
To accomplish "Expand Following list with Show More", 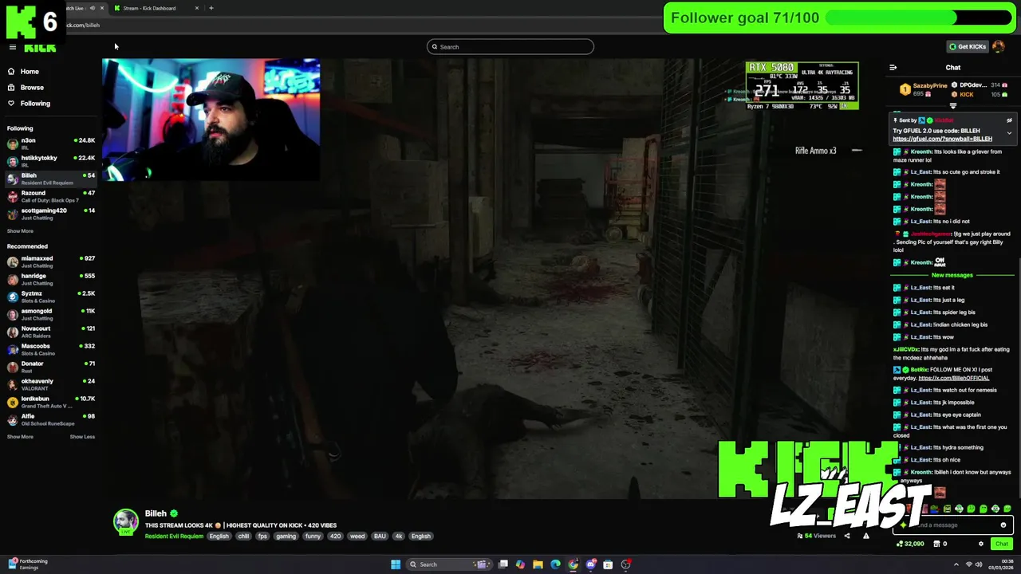I will 20,231.
